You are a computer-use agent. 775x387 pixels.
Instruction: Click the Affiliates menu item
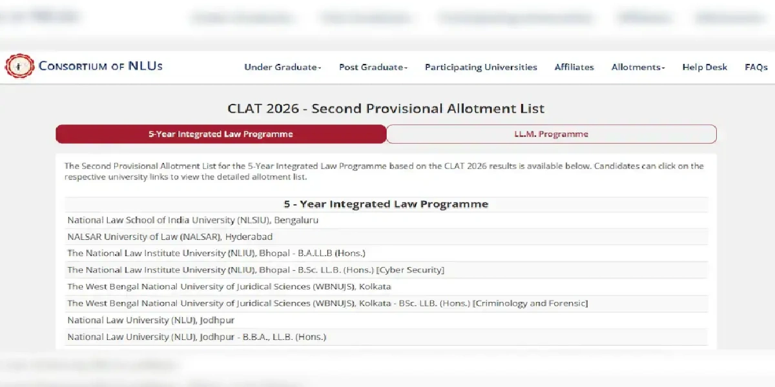(x=573, y=67)
